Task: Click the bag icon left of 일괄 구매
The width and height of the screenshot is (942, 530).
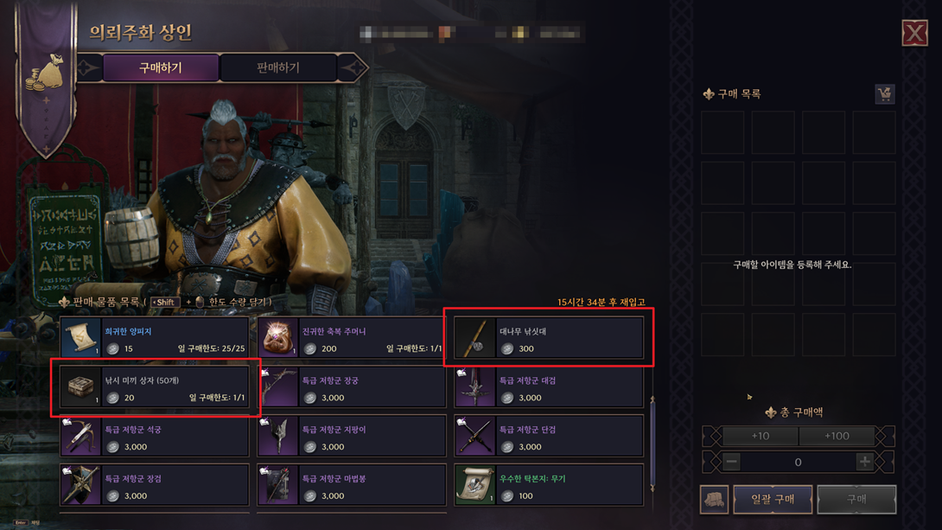Action: point(715,500)
